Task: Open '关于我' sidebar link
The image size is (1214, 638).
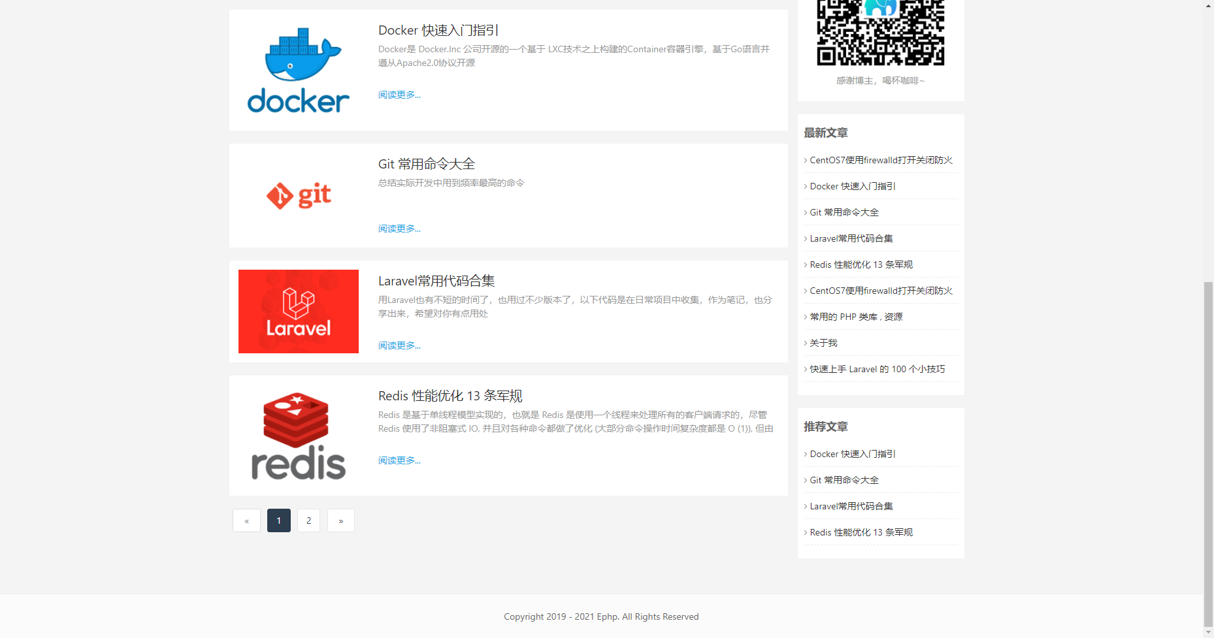Action: (x=823, y=343)
